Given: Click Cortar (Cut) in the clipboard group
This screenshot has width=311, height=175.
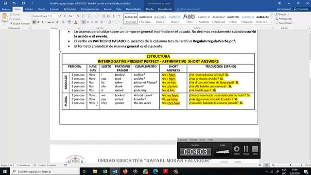Looking at the screenshot, I should (x=15, y=15).
